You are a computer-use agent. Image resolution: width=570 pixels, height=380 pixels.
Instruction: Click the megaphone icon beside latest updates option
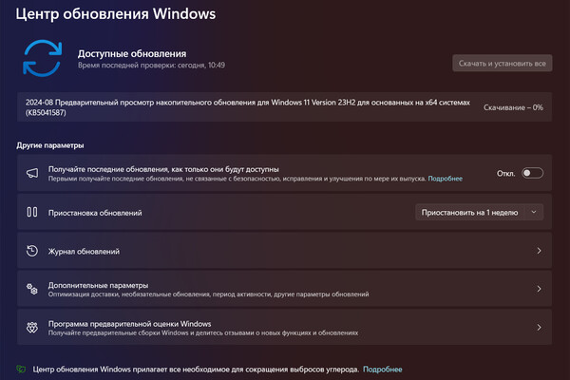point(31,173)
